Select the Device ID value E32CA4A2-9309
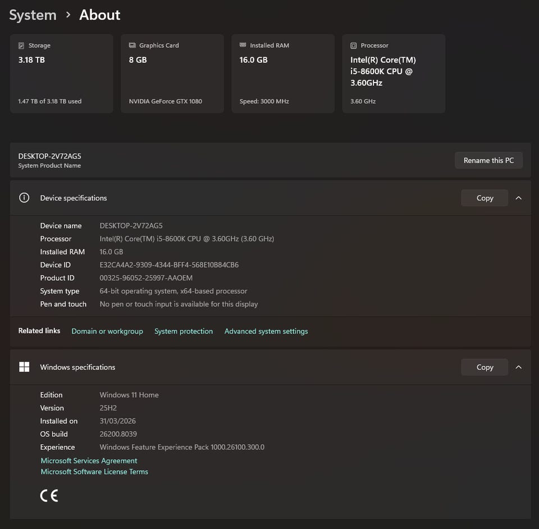Image resolution: width=539 pixels, height=529 pixels. coord(169,264)
